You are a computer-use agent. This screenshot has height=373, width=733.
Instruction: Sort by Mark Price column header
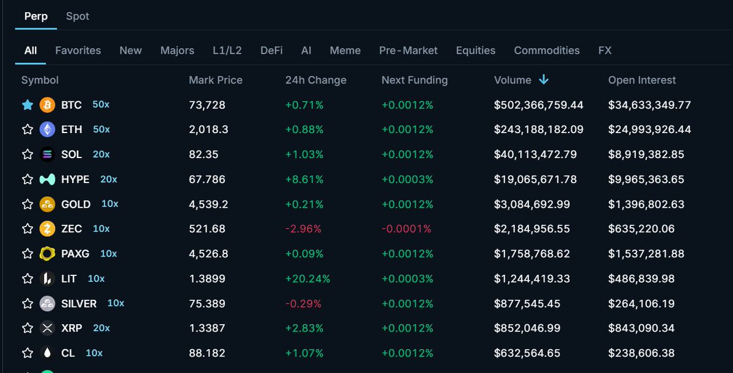point(216,80)
